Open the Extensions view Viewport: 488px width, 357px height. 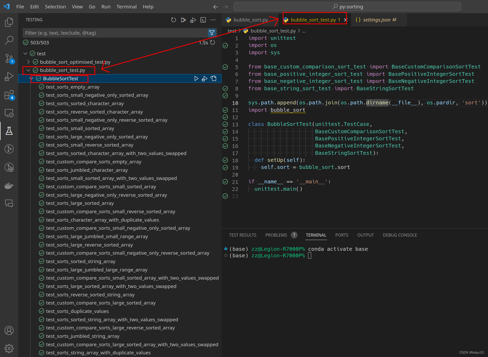[9, 95]
